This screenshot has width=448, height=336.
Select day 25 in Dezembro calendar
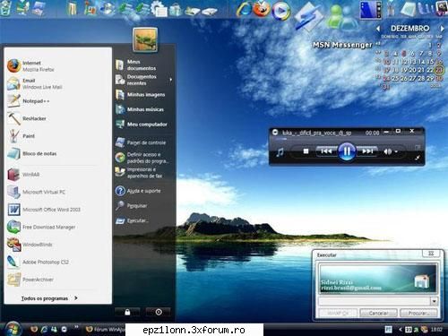pos(395,78)
